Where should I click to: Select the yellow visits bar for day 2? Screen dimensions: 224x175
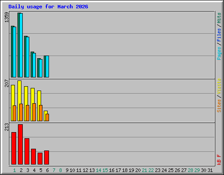point(19,101)
